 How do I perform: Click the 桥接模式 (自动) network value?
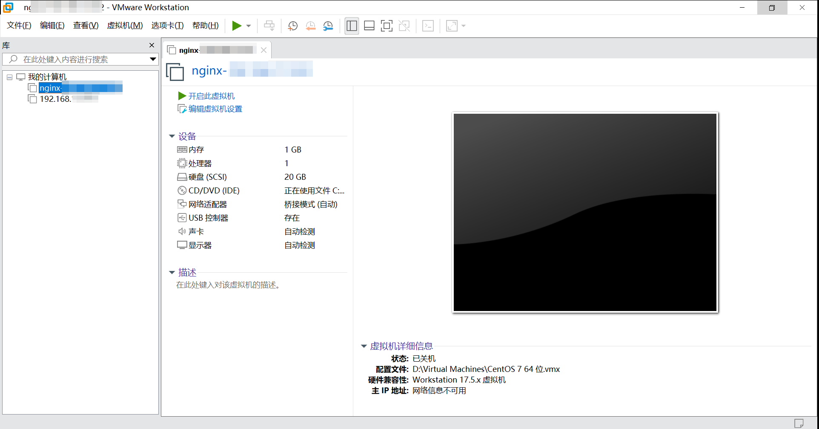(x=311, y=204)
